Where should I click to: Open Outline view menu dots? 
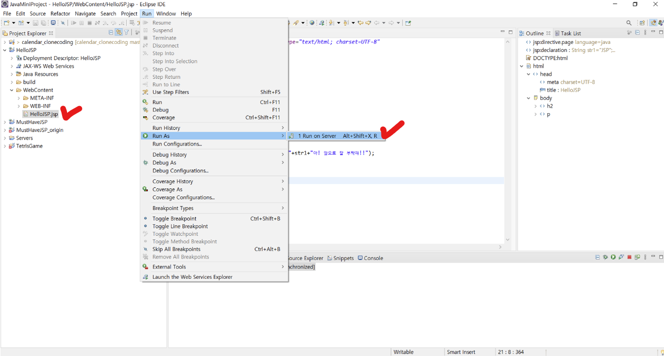(x=645, y=32)
